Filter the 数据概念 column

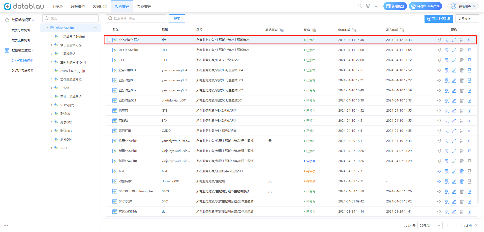(x=282, y=30)
